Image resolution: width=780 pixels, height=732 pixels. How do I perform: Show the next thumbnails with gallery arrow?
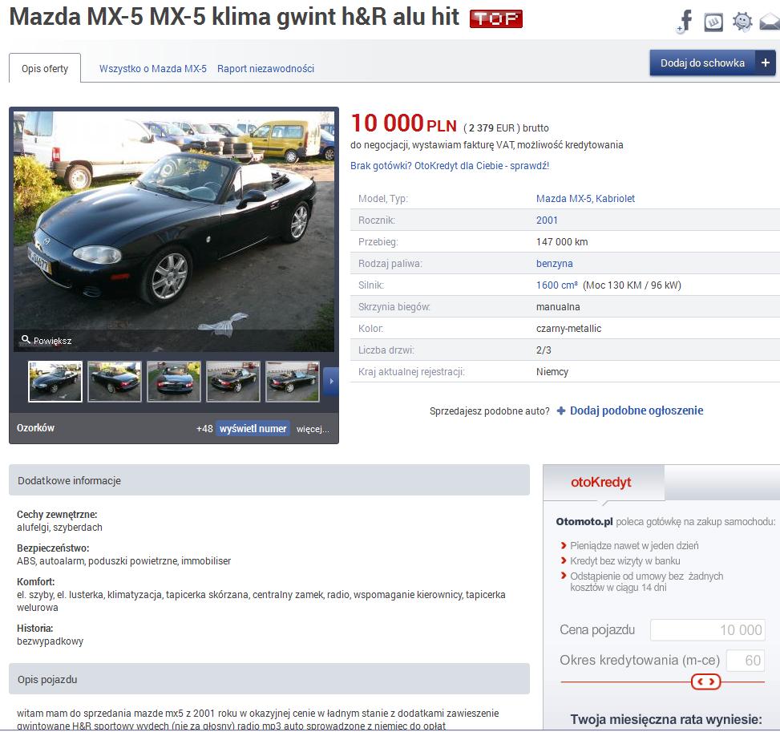point(331,381)
